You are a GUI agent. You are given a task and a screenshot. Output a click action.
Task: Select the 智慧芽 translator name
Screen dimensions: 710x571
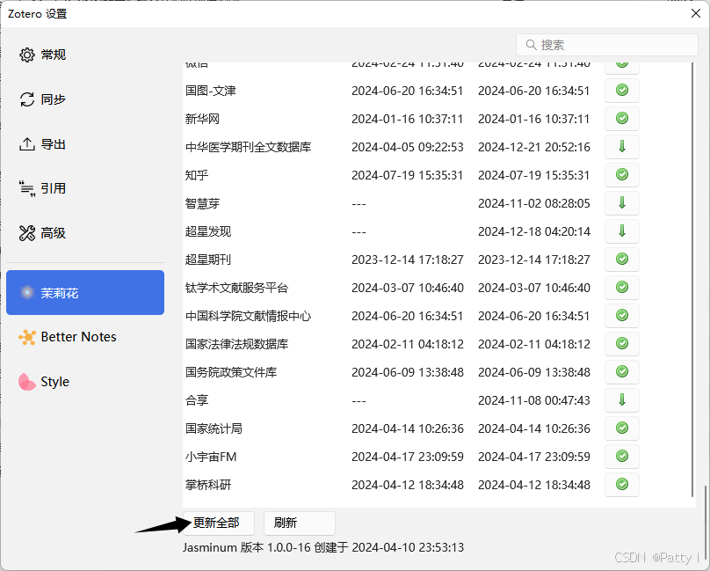click(x=202, y=203)
